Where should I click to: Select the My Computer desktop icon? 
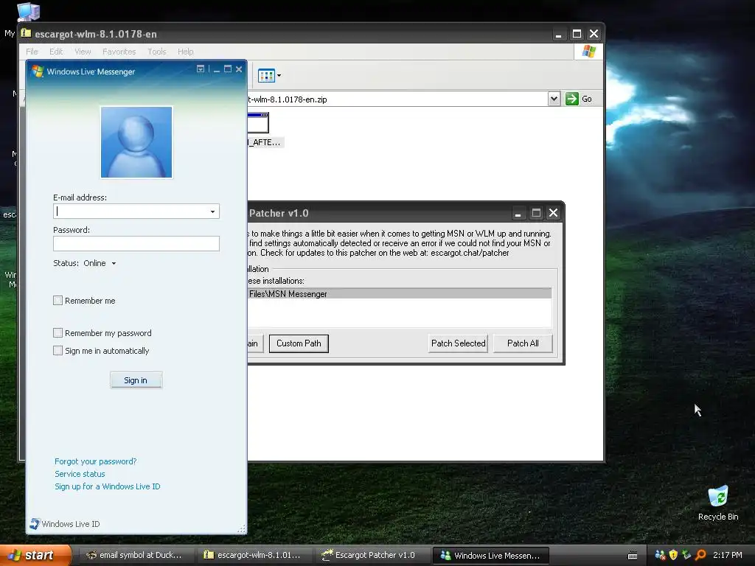click(27, 12)
